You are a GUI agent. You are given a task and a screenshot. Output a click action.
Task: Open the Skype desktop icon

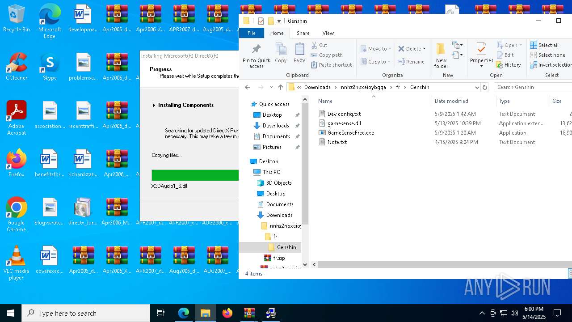50,67
